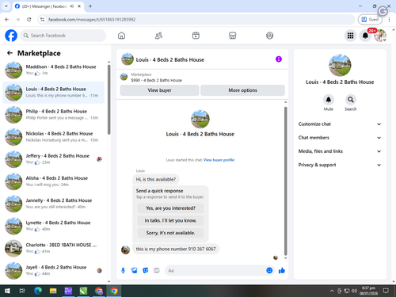Expand the Customize chat section

click(340, 124)
